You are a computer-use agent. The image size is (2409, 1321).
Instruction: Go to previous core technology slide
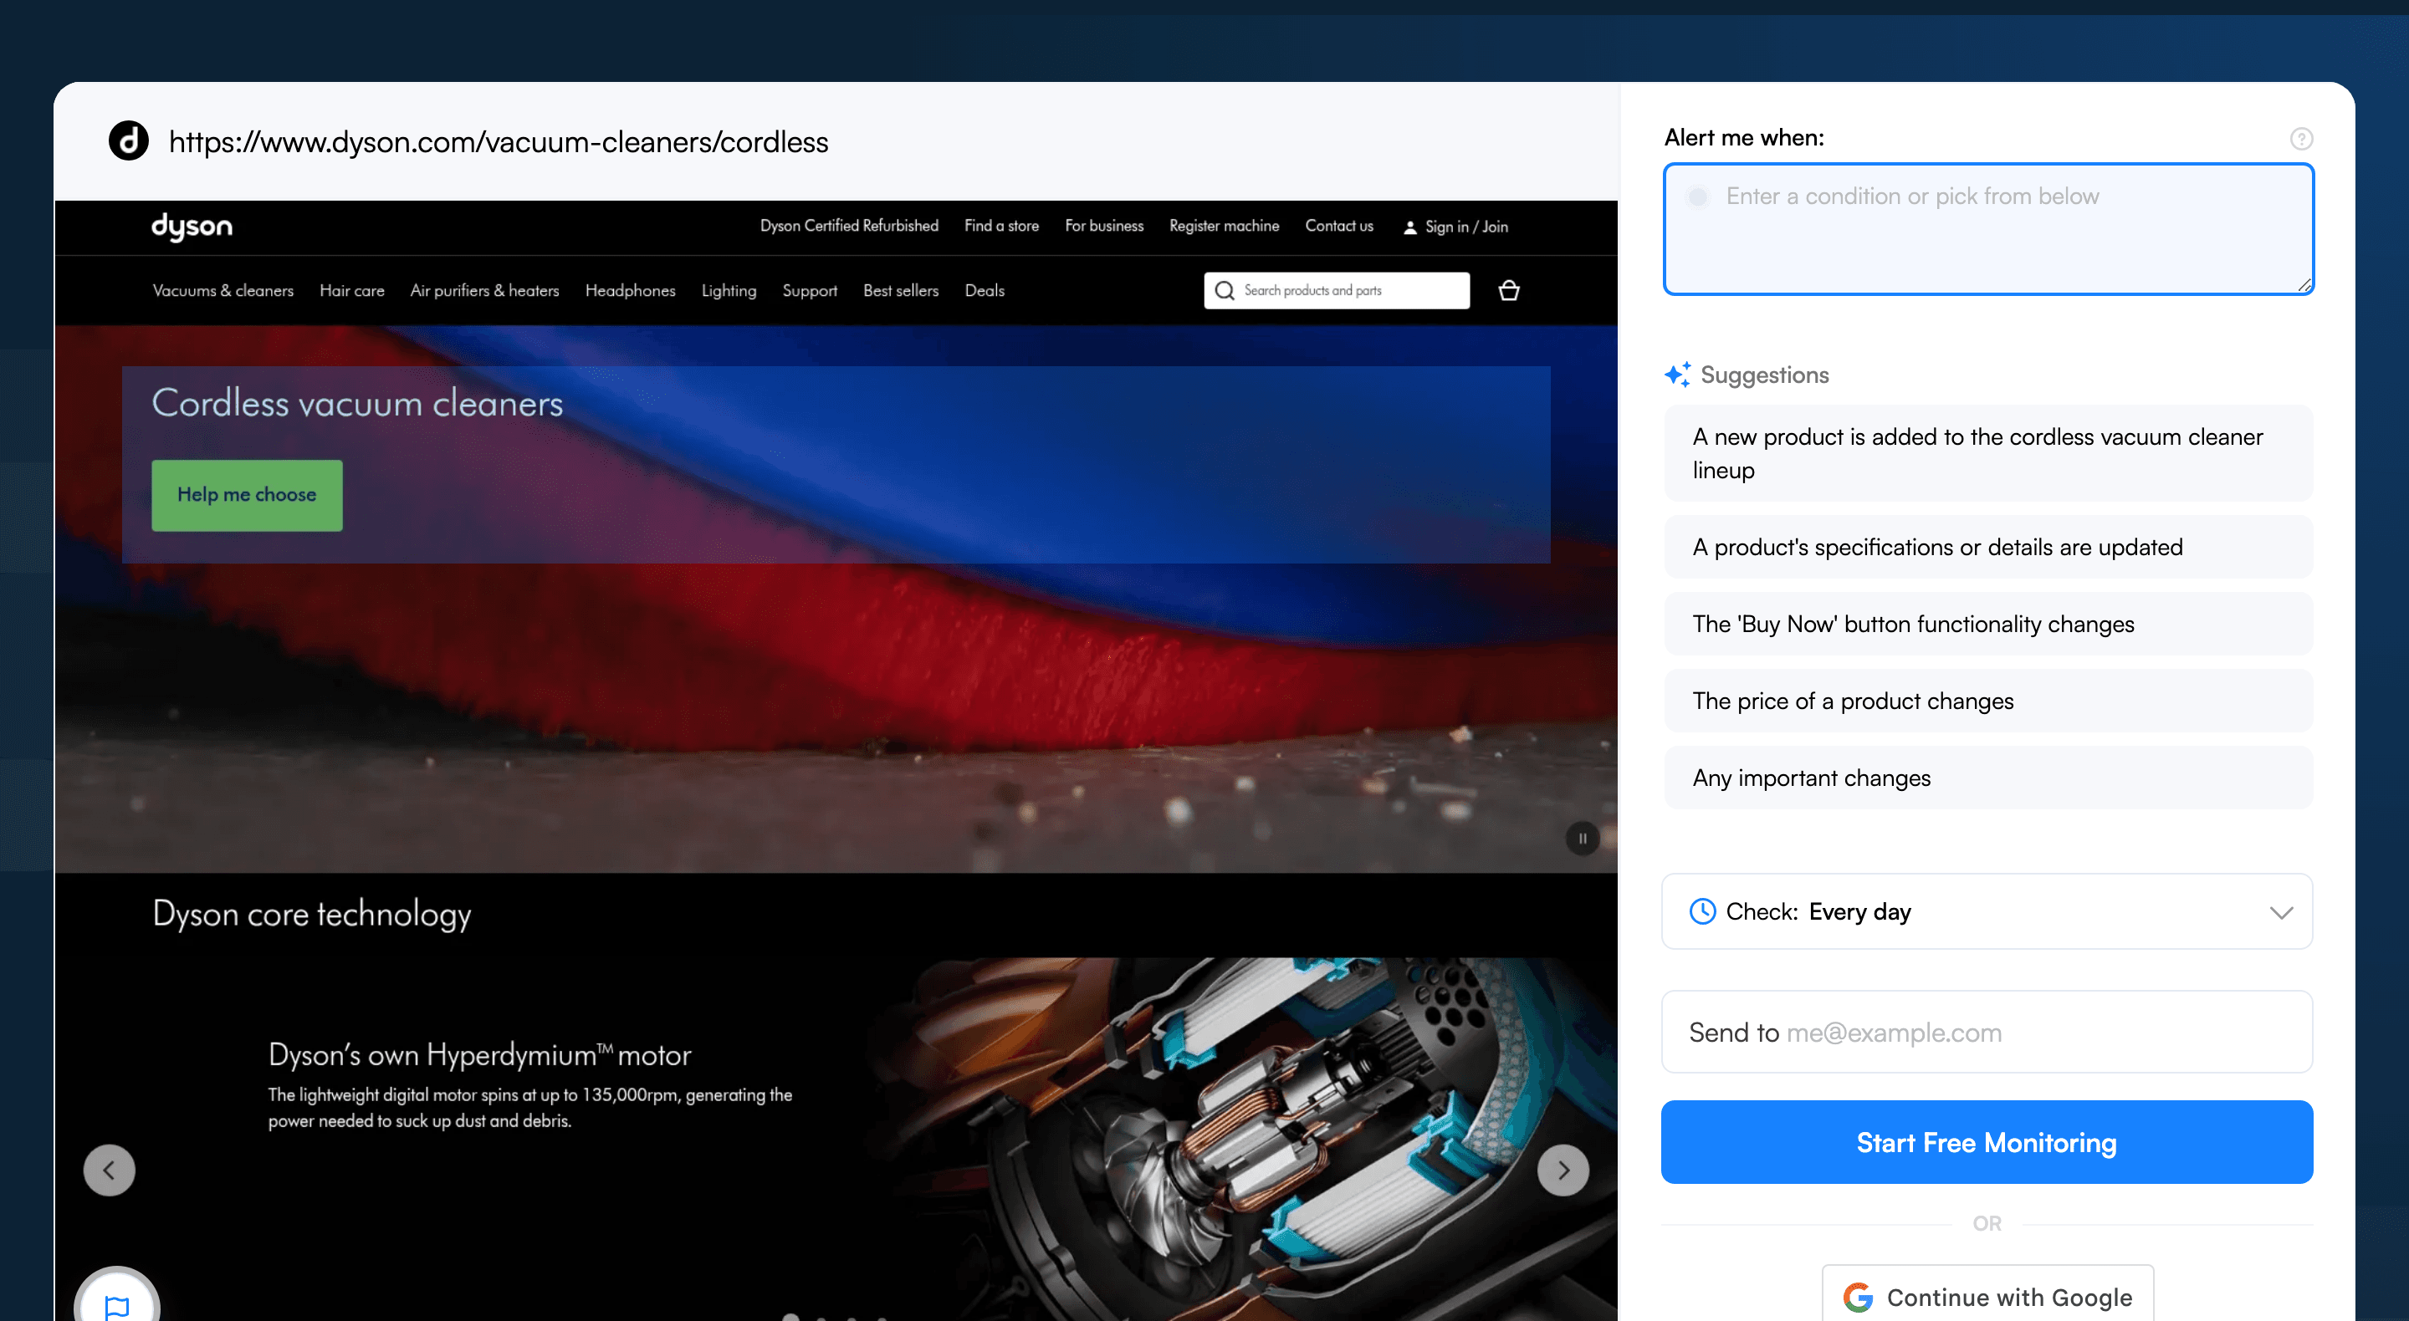coord(110,1170)
